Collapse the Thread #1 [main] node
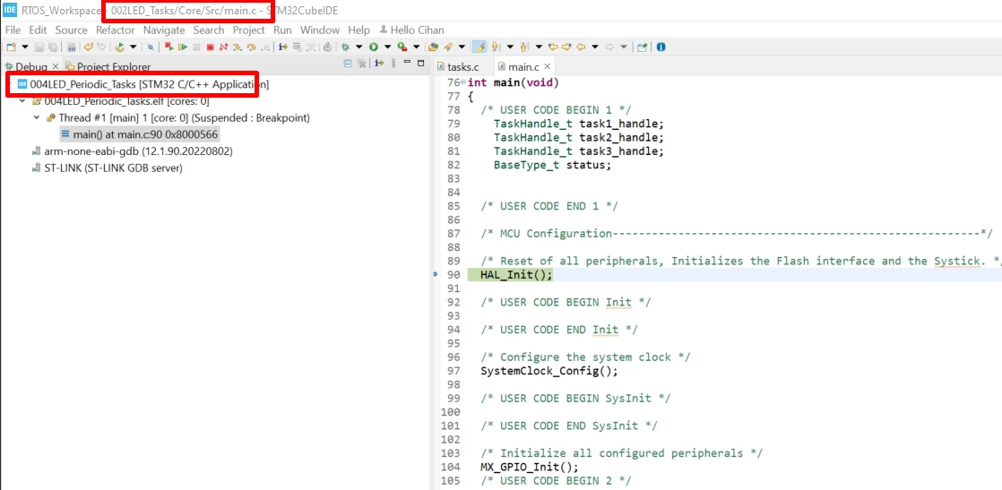Viewport: 1002px width, 490px height. 36,118
